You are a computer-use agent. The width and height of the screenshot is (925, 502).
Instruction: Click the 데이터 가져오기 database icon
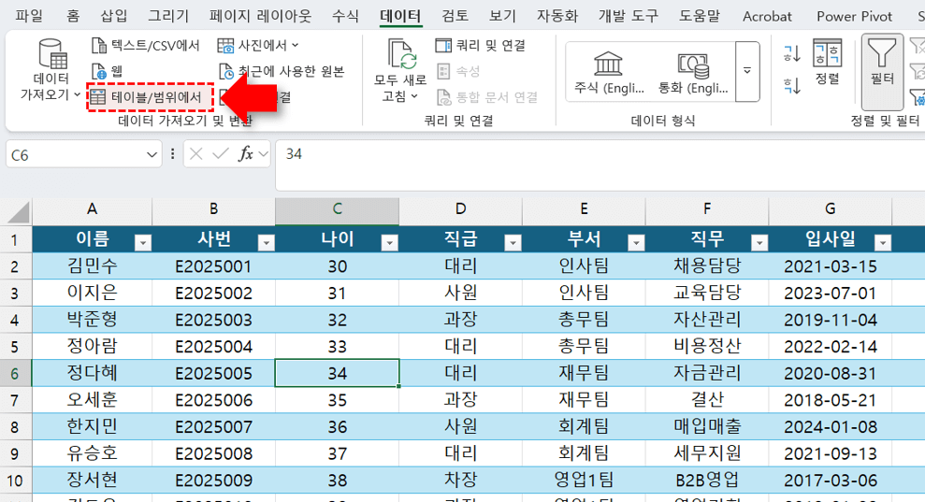click(x=51, y=58)
